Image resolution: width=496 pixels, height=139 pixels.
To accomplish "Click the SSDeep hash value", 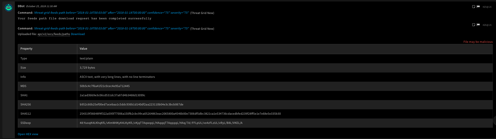I will point(161,123).
